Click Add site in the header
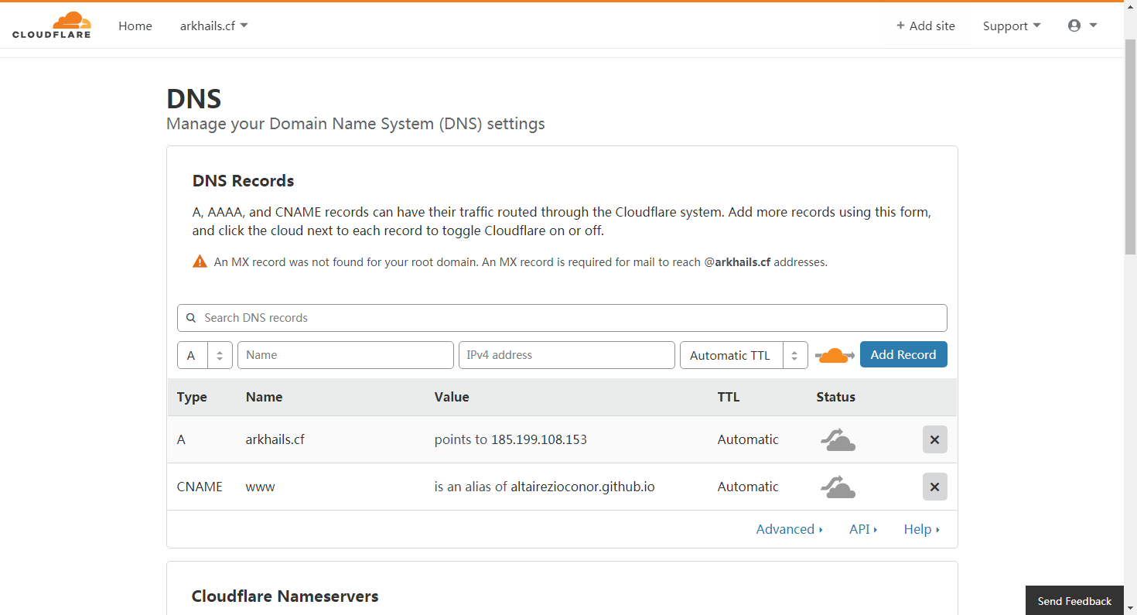The width and height of the screenshot is (1137, 615). tap(925, 26)
